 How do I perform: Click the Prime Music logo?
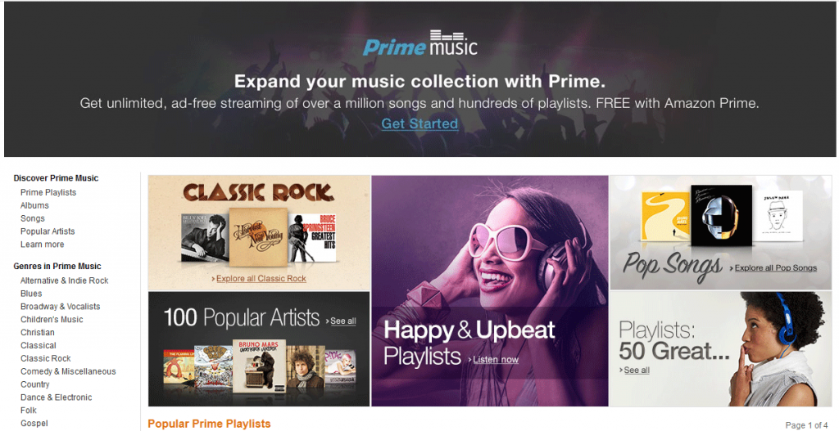pyautogui.click(x=420, y=43)
